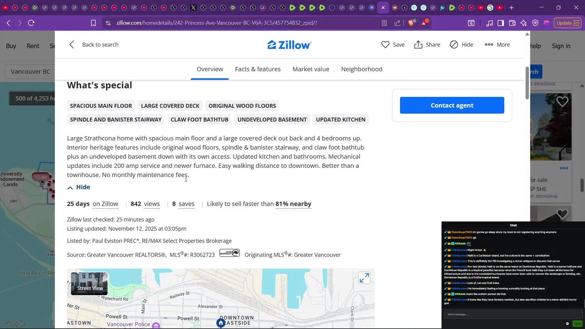Open the browser playlist music note icon

(x=489, y=23)
